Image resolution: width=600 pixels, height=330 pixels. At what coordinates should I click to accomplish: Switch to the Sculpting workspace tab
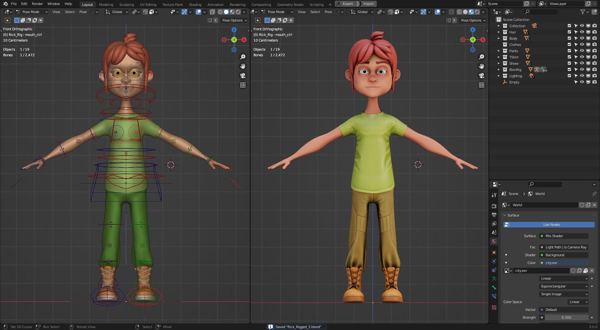point(126,5)
